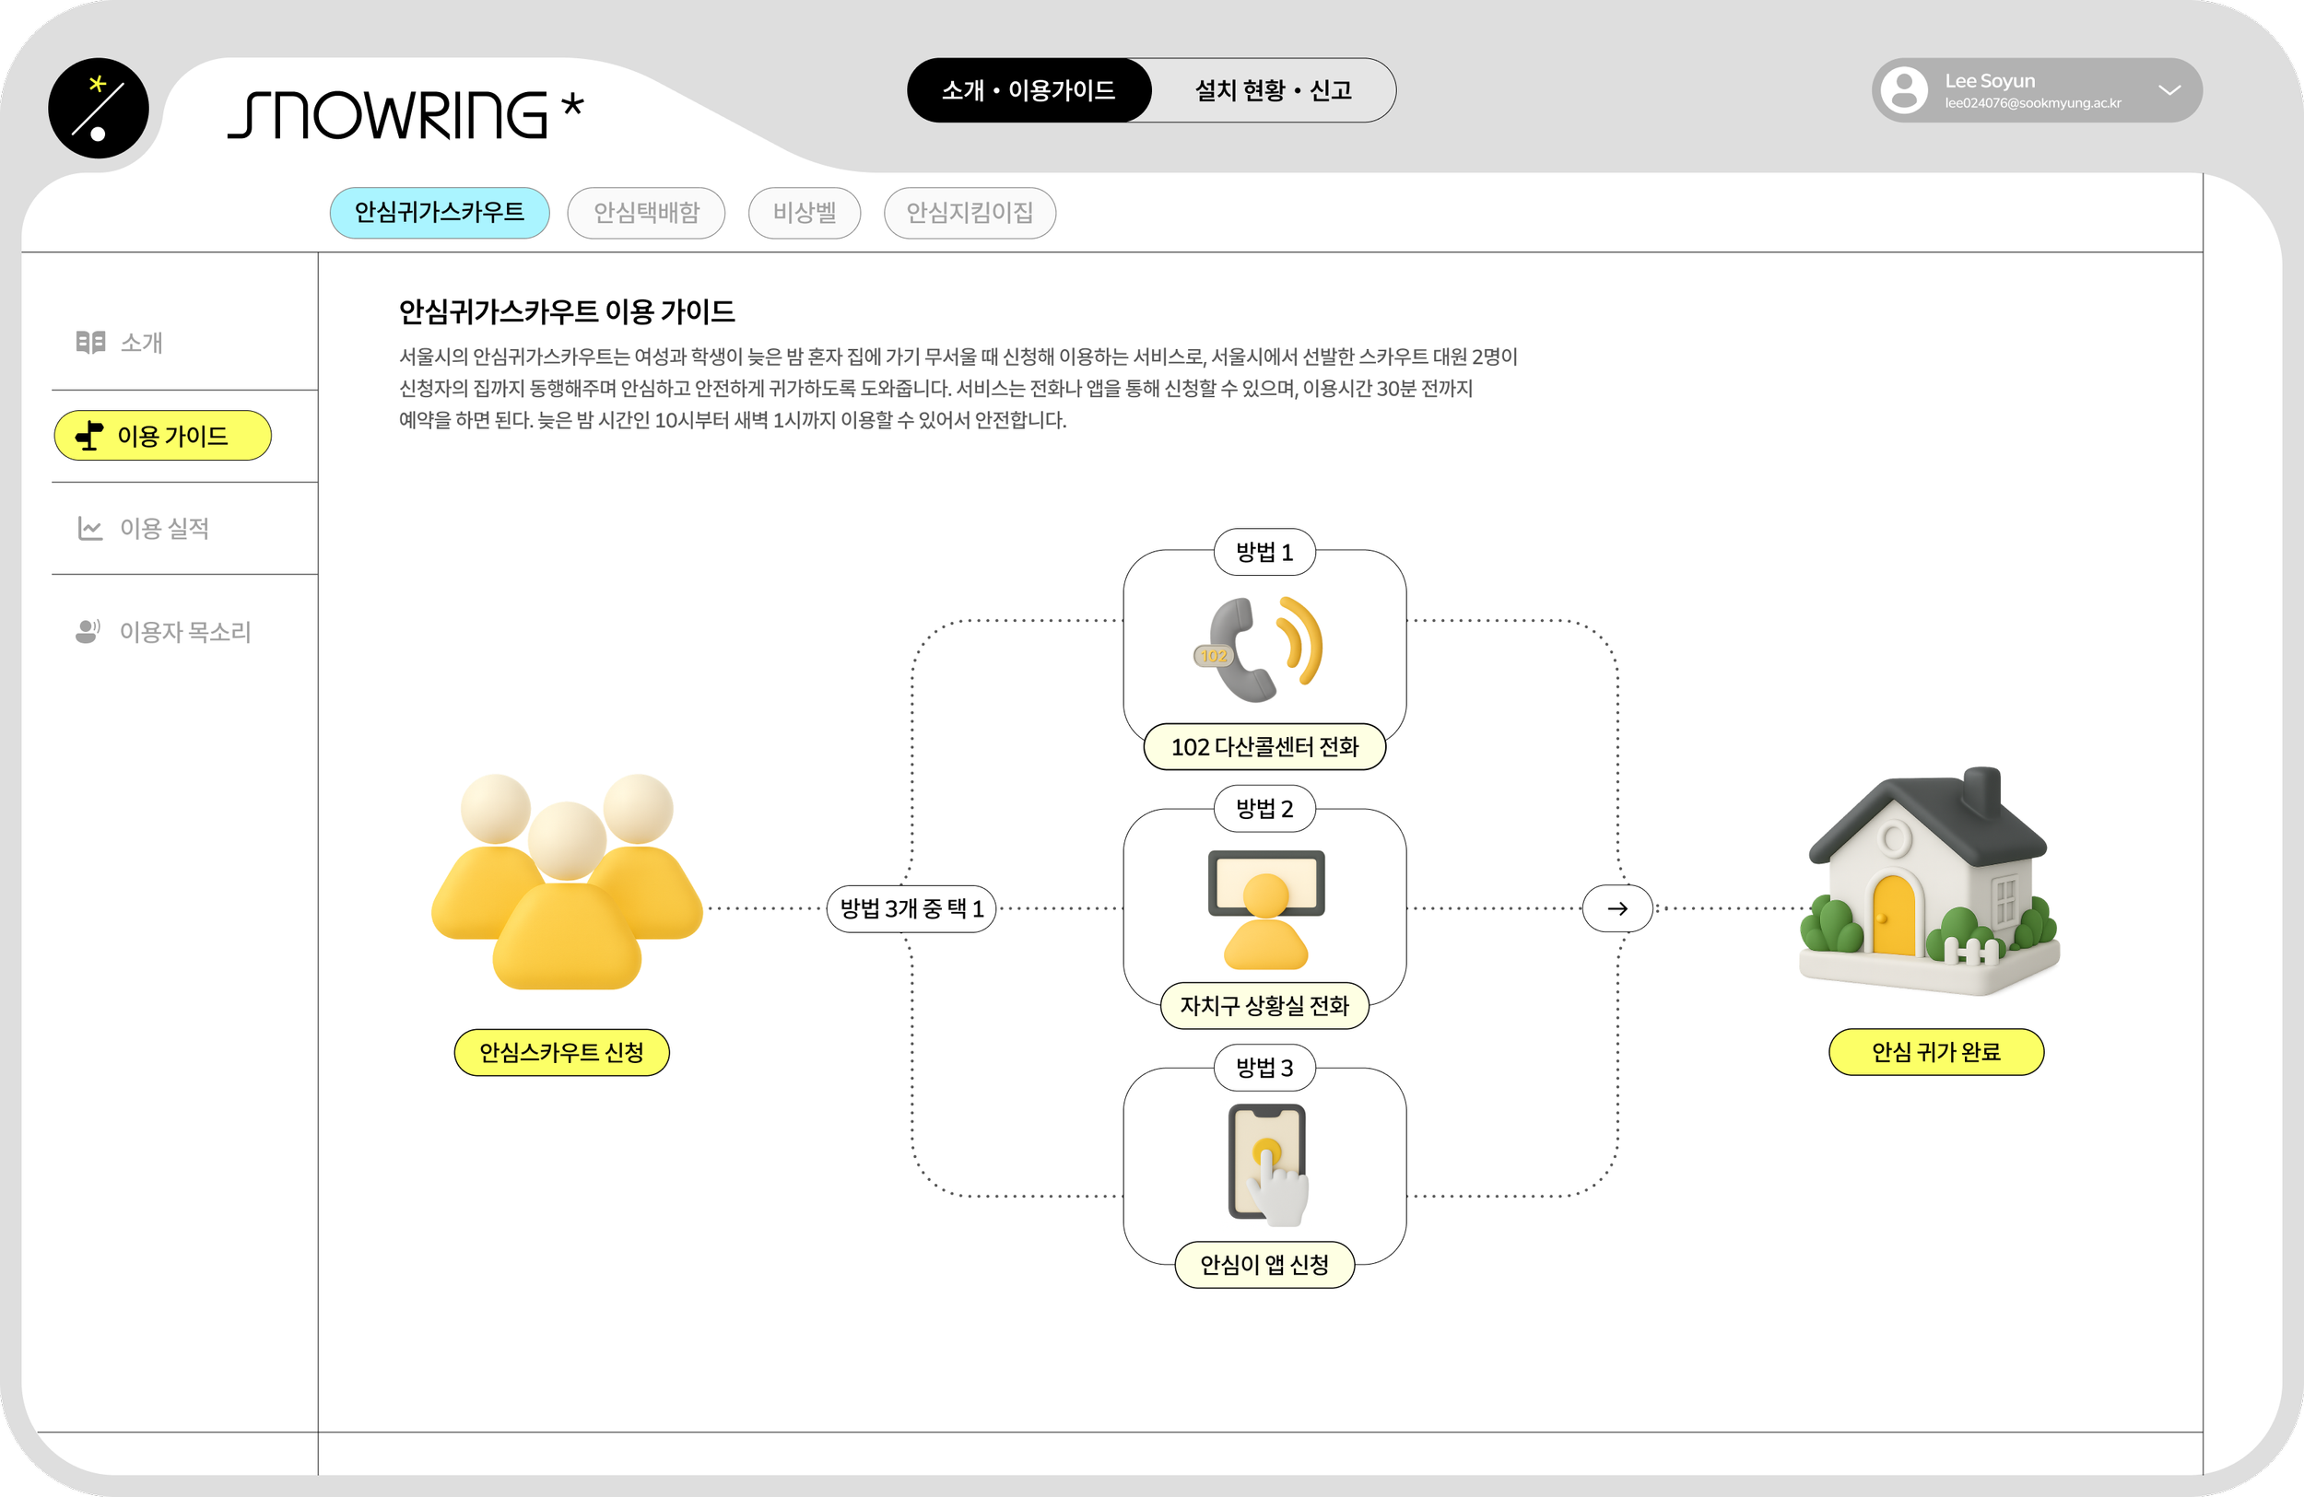Image resolution: width=2304 pixels, height=1497 pixels.
Task: Select the 안심귀가스카우트 tab
Action: [439, 212]
